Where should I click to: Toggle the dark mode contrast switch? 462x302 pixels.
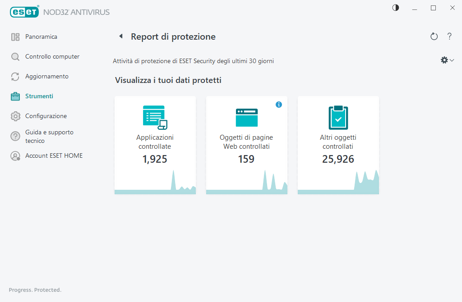pyautogui.click(x=396, y=8)
